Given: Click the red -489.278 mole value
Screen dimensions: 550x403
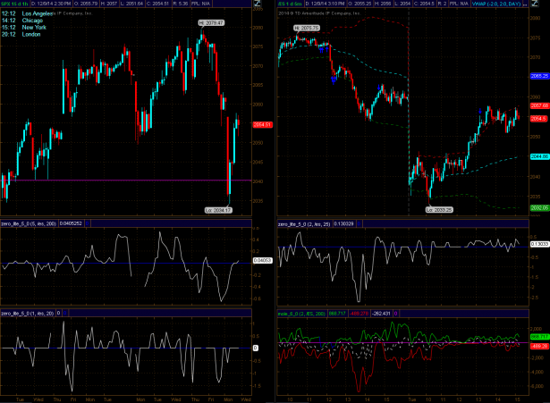Looking at the screenshot, I should coord(359,314).
